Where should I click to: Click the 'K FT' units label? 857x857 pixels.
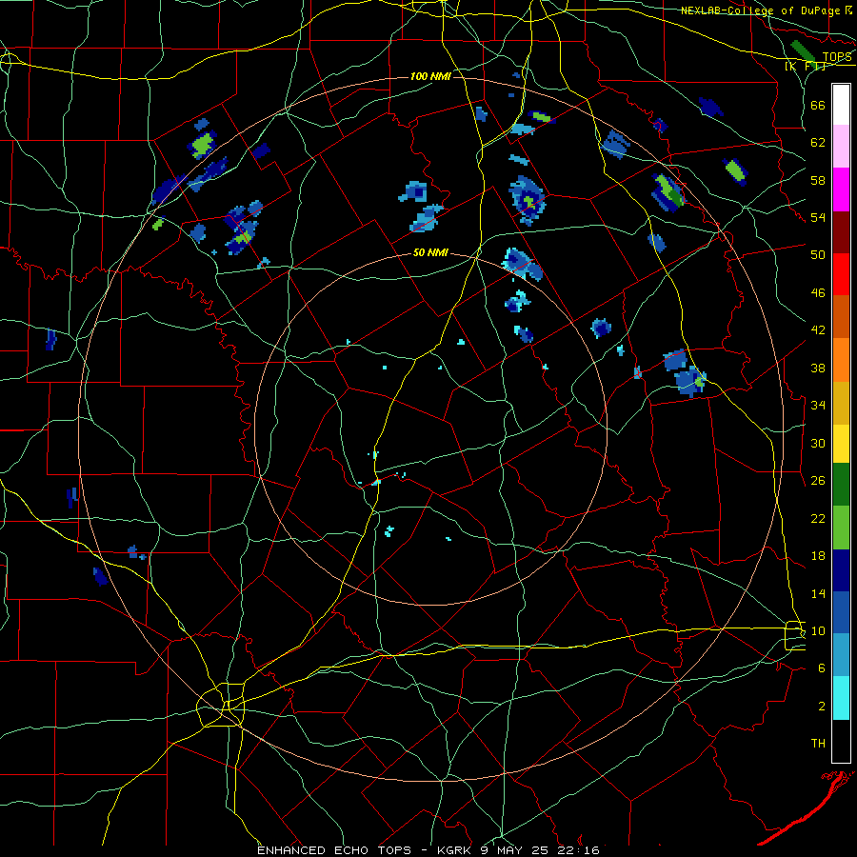point(805,66)
